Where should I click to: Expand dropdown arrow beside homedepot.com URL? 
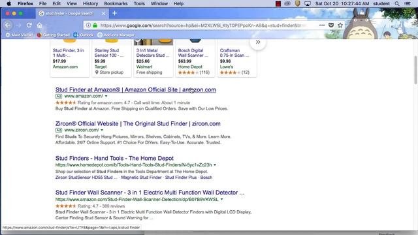coord(215,165)
